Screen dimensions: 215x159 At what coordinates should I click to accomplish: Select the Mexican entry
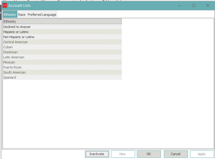tap(10, 62)
